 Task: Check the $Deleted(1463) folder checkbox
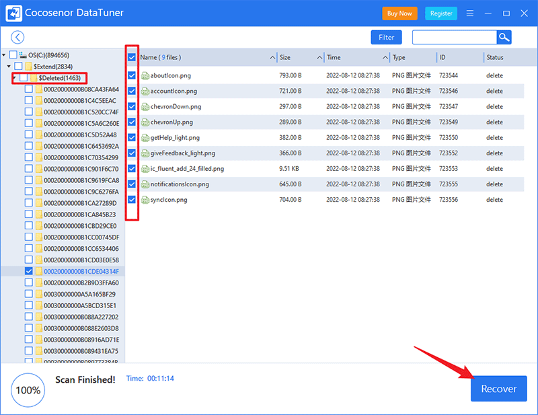pyautogui.click(x=24, y=77)
